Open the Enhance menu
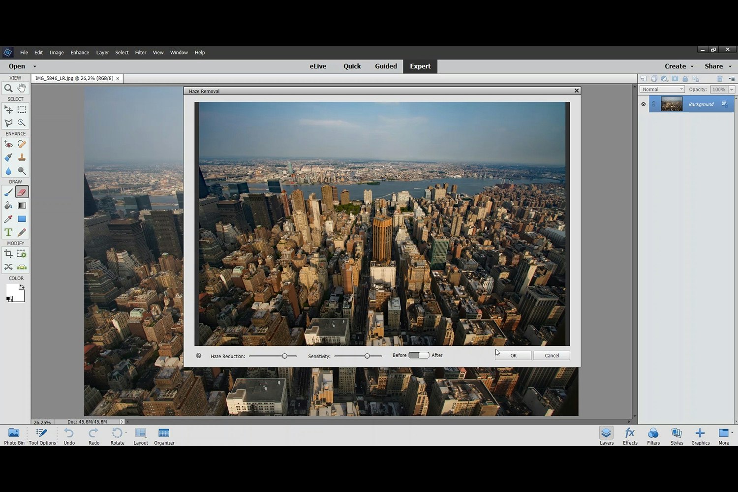This screenshot has width=738, height=492. click(80, 53)
